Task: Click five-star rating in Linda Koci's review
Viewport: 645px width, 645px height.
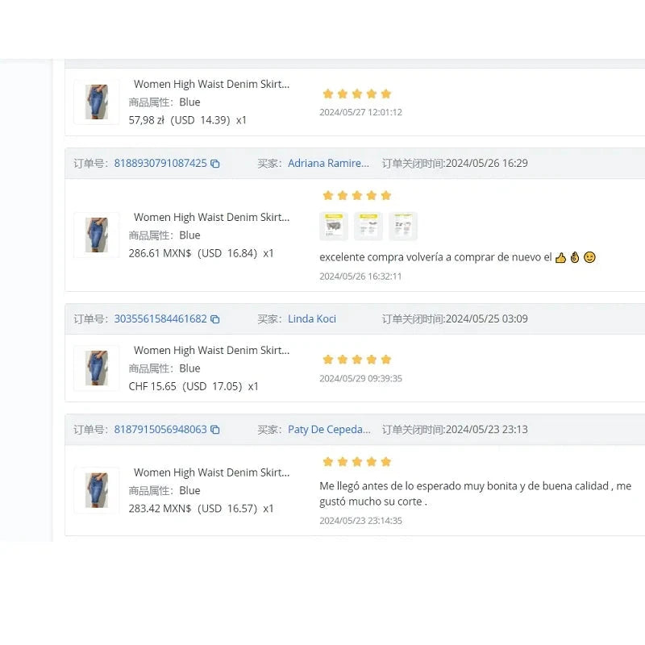Action: [356, 360]
